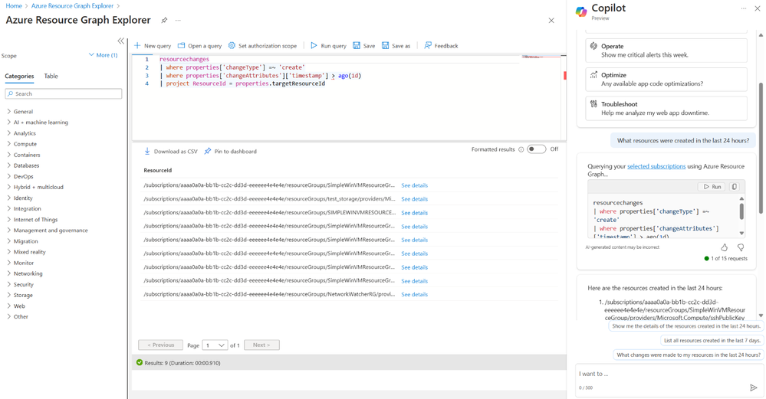
Task: Choose 'Show me the details of the resources' suggestion
Action: [686, 326]
